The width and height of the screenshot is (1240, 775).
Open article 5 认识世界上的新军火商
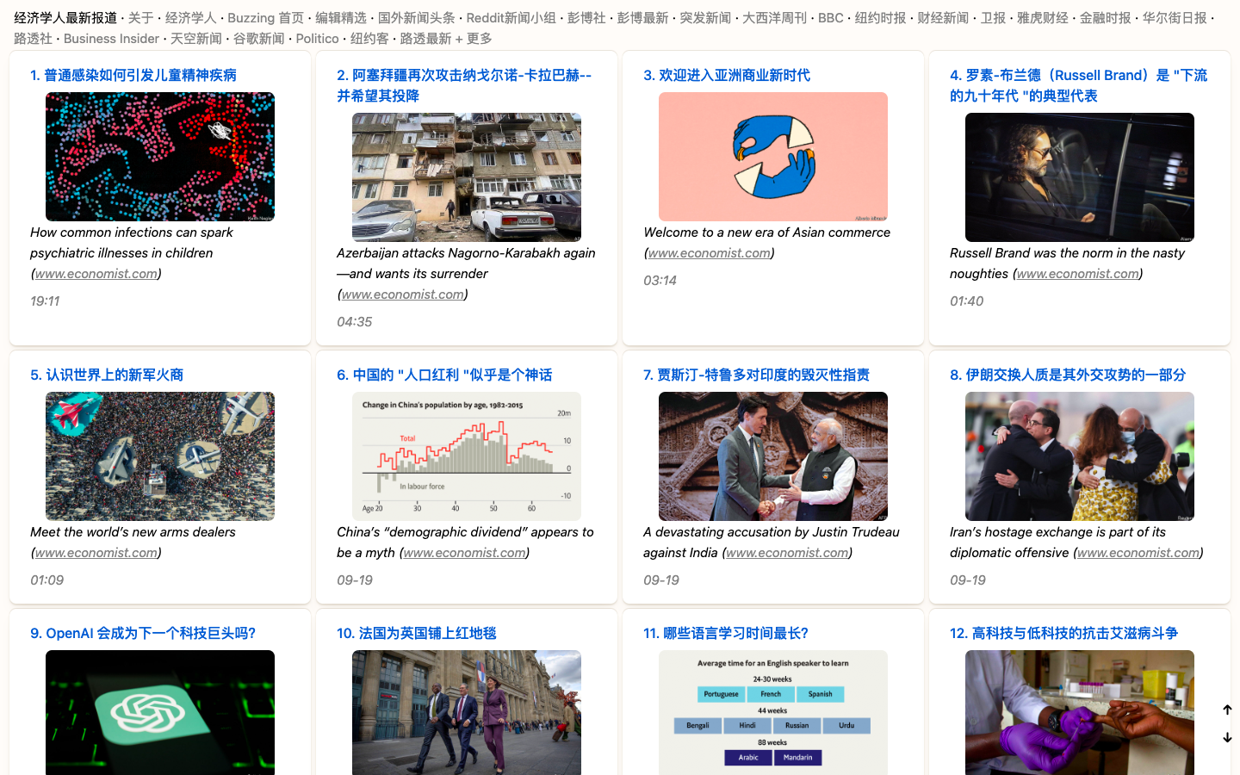(x=107, y=375)
